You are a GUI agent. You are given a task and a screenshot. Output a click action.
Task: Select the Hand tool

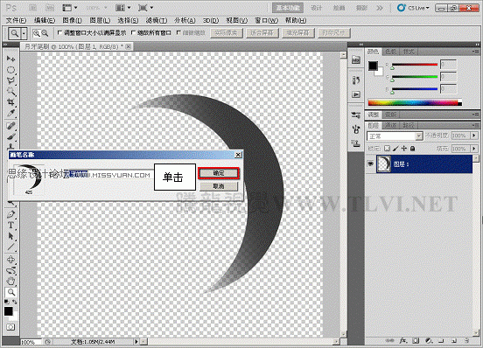click(10, 281)
